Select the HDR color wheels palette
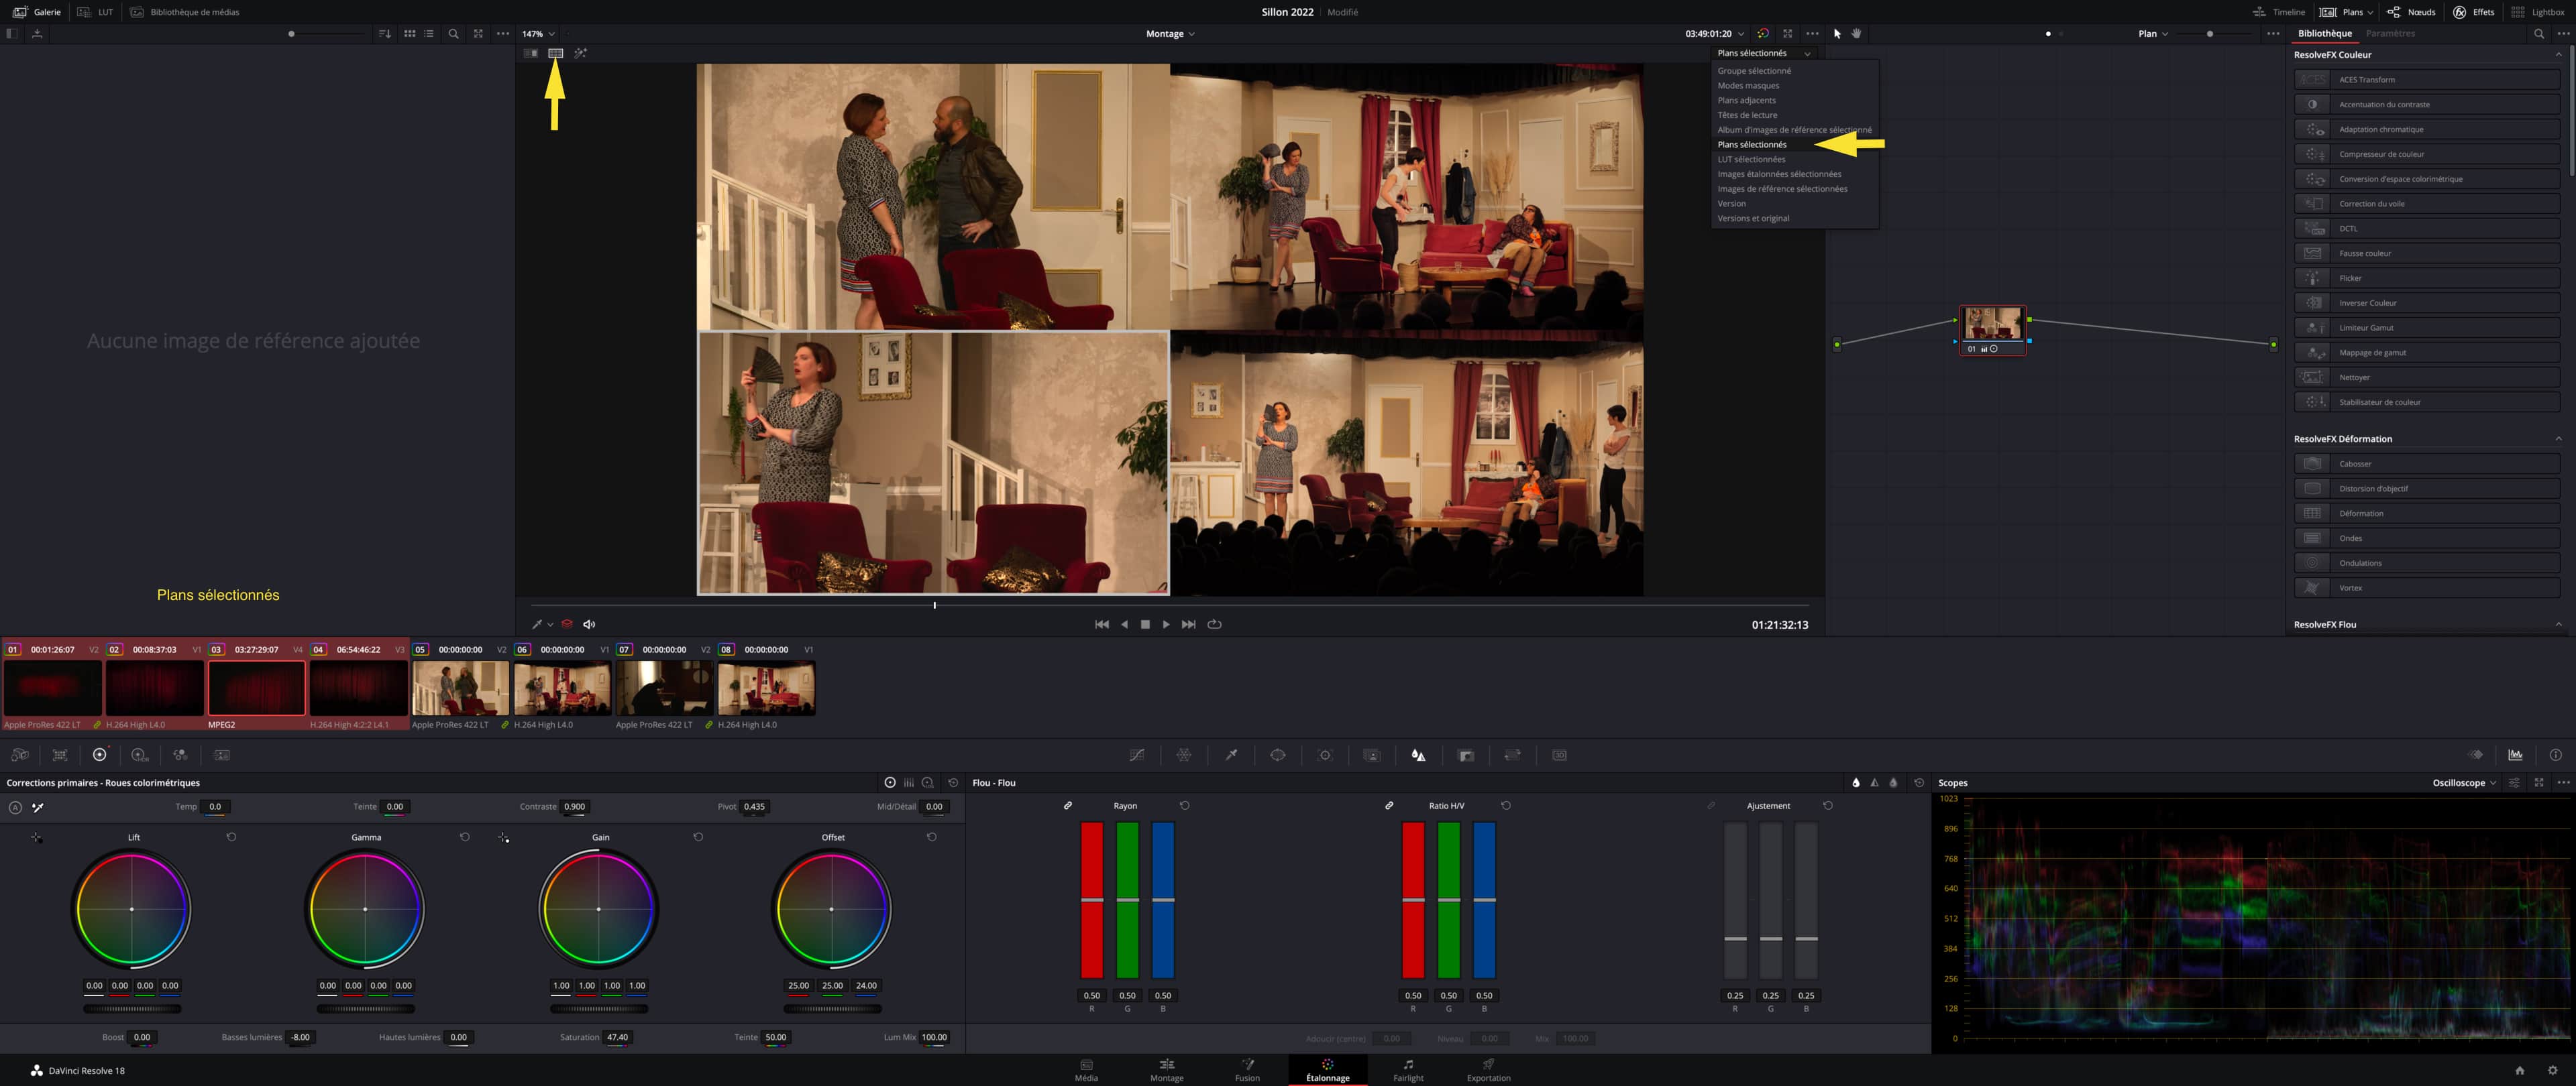Viewport: 2576px width, 1086px height. coord(139,756)
